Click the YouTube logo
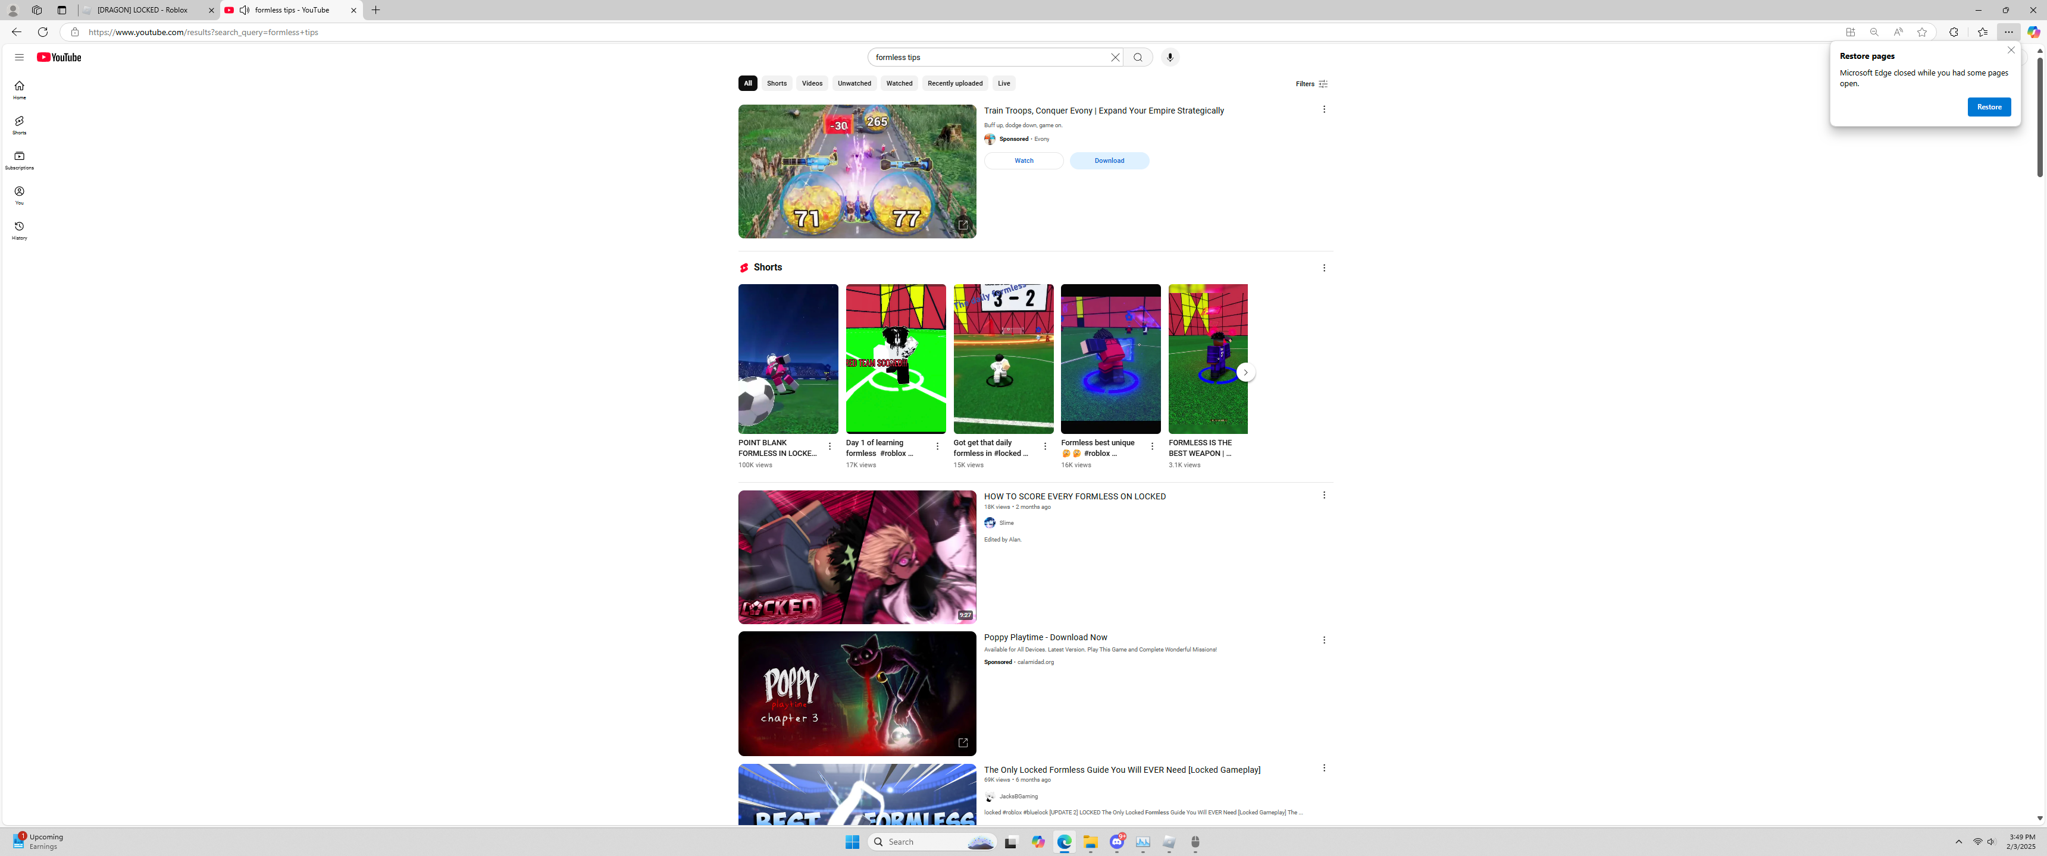The width and height of the screenshot is (2047, 856). tap(59, 57)
